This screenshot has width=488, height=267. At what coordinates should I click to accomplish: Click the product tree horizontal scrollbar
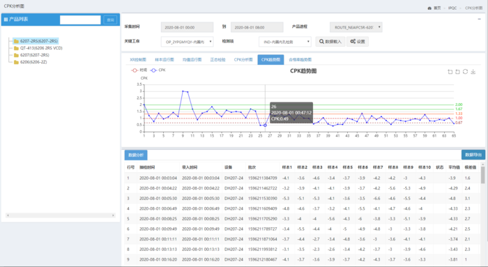(61, 215)
